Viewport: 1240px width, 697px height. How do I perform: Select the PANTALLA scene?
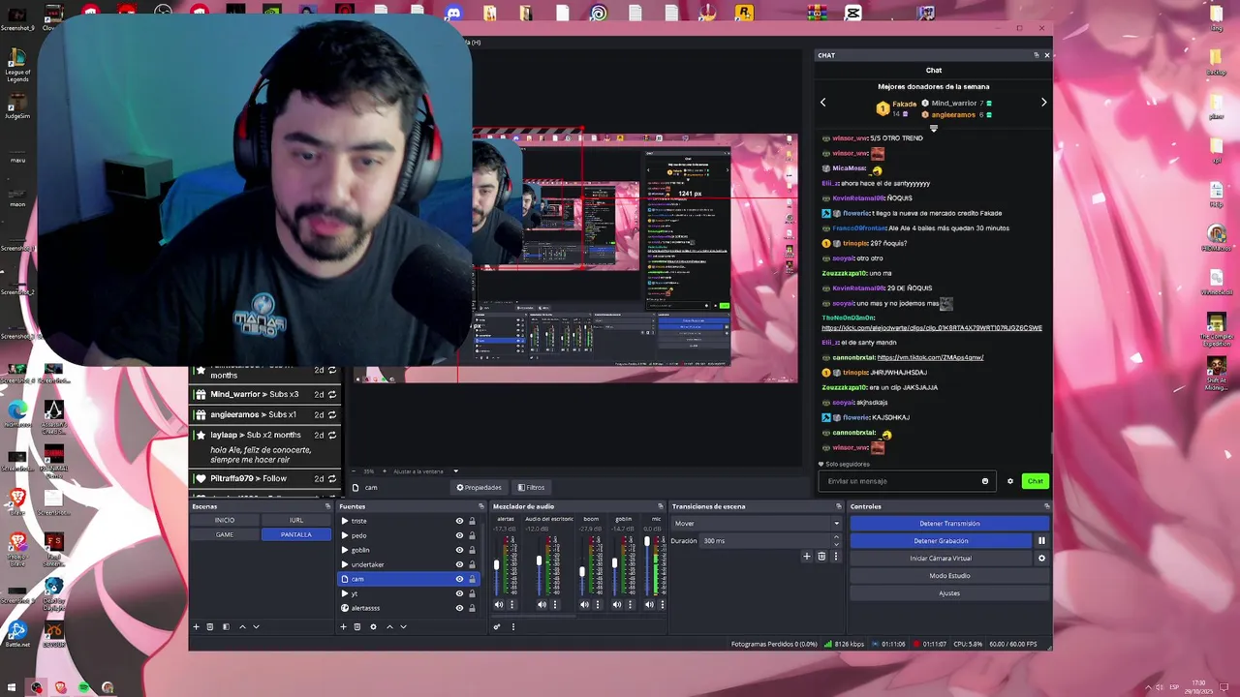click(x=296, y=534)
